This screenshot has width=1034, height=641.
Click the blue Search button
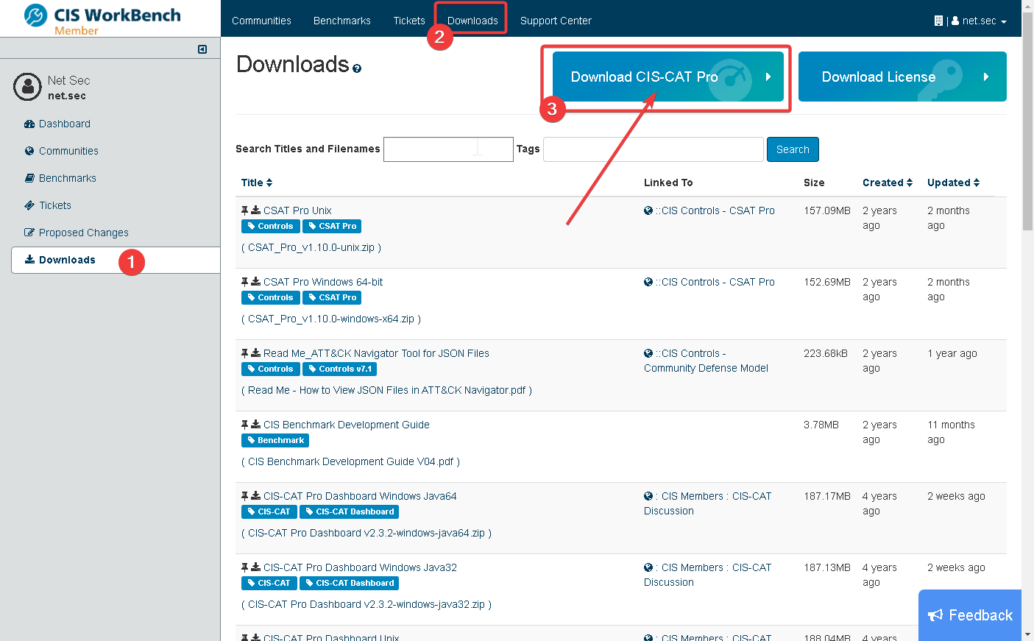(x=793, y=149)
